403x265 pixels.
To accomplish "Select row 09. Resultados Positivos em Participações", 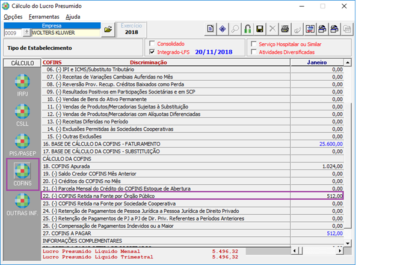I will 192,92.
